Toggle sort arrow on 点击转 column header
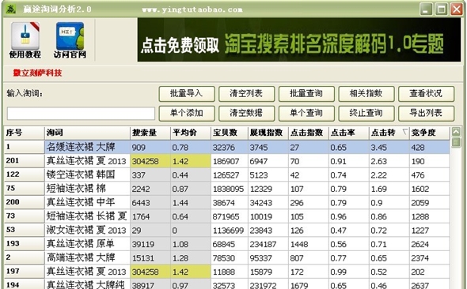467x289 pixels. 404,132
